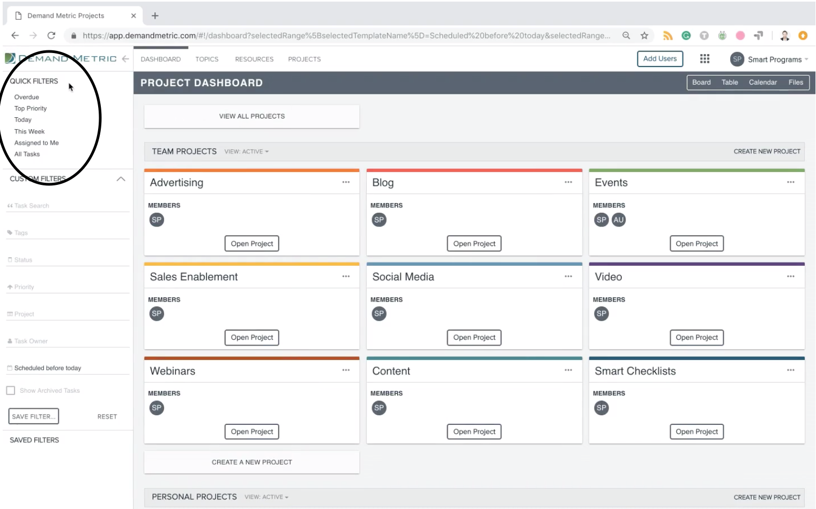Click the browser address bar
The height and width of the screenshot is (509, 816).
pyautogui.click(x=346, y=35)
